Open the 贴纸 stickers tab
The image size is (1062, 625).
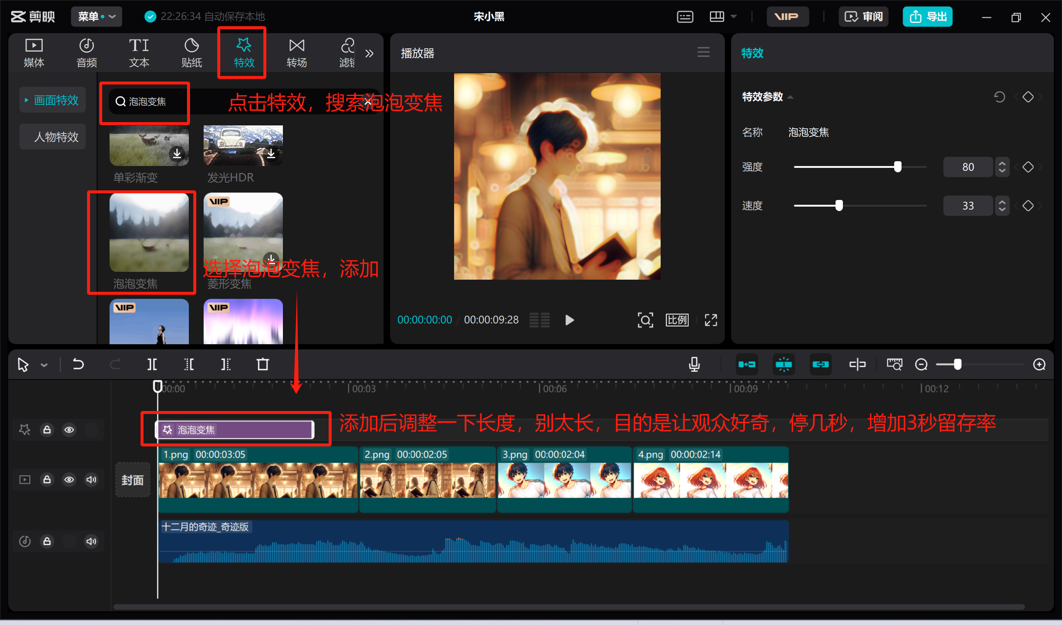point(192,53)
